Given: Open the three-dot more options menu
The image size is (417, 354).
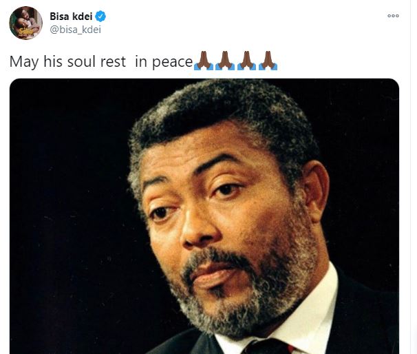Looking at the screenshot, I should click(x=393, y=16).
